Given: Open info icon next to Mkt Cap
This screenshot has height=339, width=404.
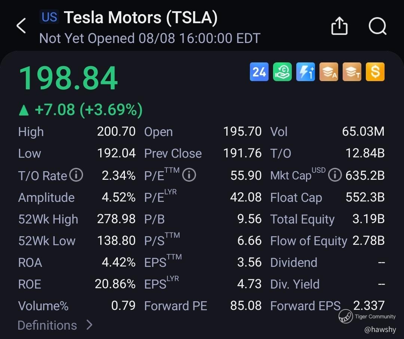Looking at the screenshot, I should (335, 175).
